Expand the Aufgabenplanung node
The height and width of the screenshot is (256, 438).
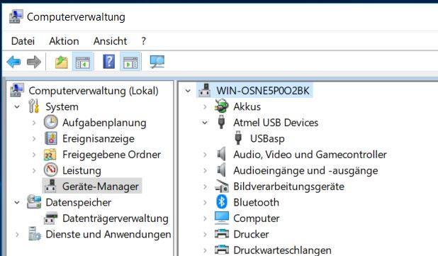pos(34,123)
